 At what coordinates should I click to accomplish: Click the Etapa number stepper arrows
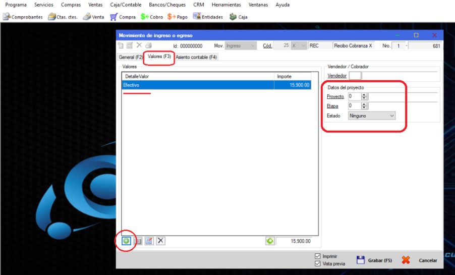[x=364, y=105]
